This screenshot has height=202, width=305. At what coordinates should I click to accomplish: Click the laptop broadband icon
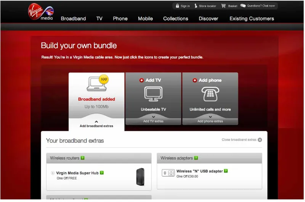coord(97,84)
